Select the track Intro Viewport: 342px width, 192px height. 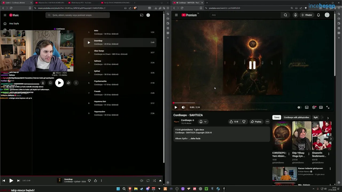96,31
